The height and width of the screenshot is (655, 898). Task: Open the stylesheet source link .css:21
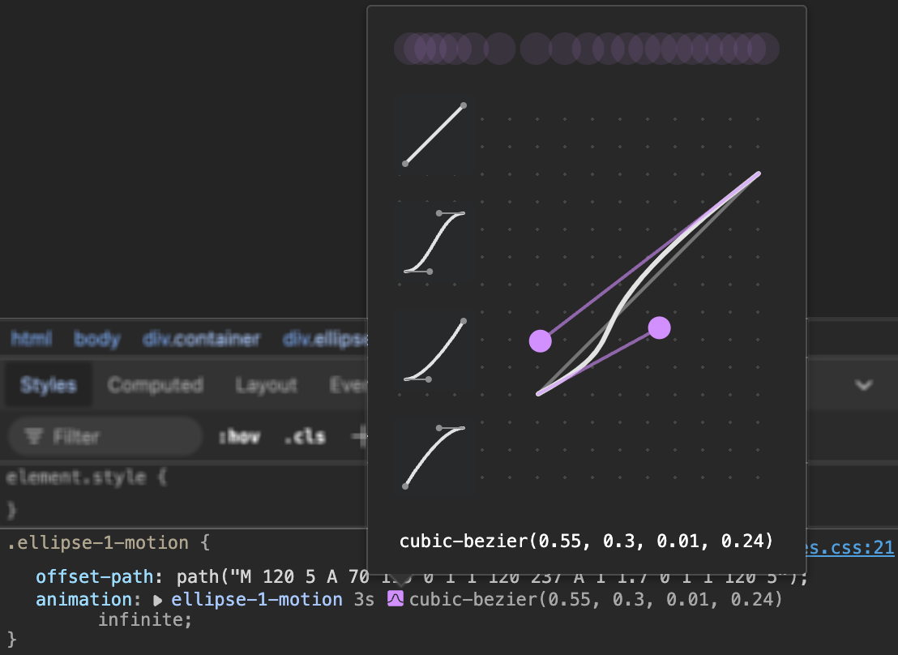[x=850, y=548]
